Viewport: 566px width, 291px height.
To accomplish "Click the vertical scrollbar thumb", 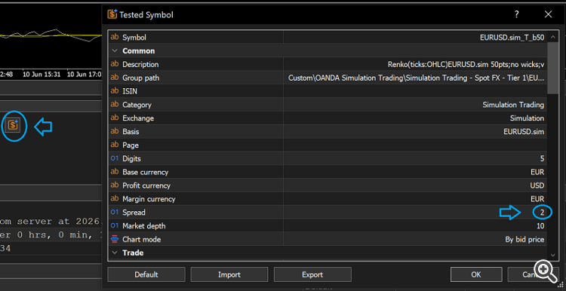I will pos(552,68).
